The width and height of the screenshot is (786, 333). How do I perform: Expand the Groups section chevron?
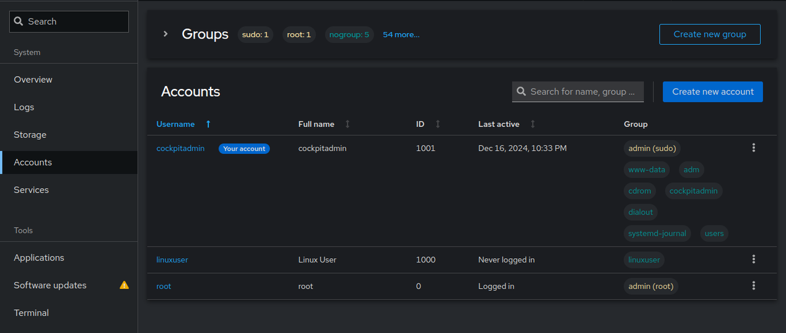[165, 34]
